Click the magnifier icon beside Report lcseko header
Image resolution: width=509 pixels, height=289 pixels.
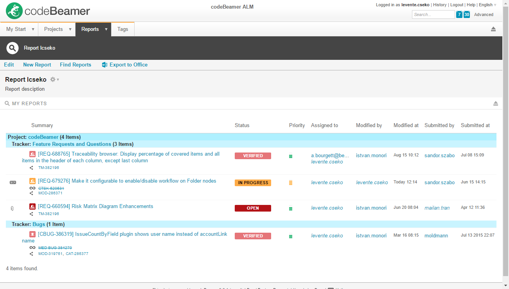pos(13,48)
